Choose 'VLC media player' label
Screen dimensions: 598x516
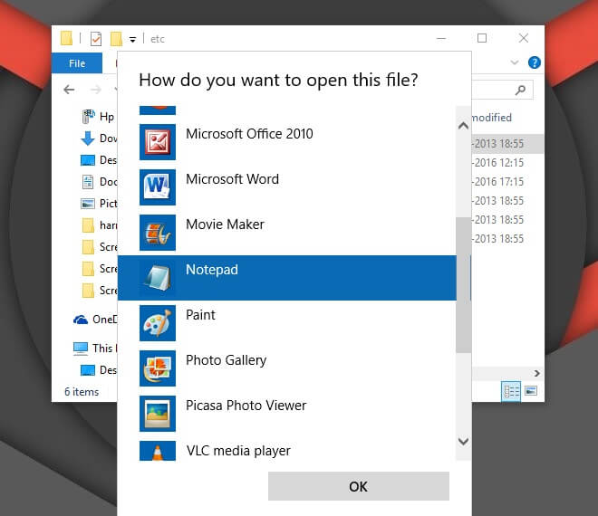(238, 451)
